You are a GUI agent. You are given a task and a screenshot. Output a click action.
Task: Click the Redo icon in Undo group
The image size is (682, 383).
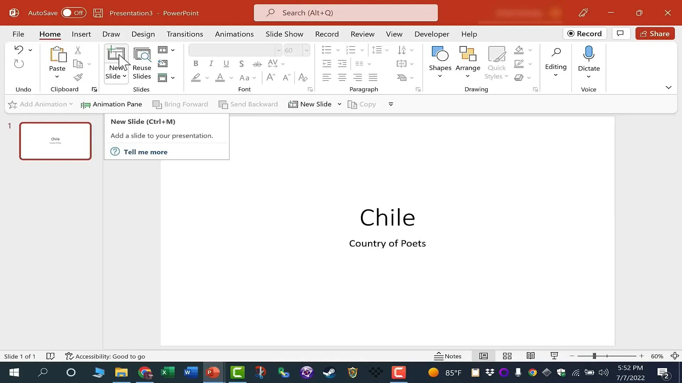[x=18, y=64]
